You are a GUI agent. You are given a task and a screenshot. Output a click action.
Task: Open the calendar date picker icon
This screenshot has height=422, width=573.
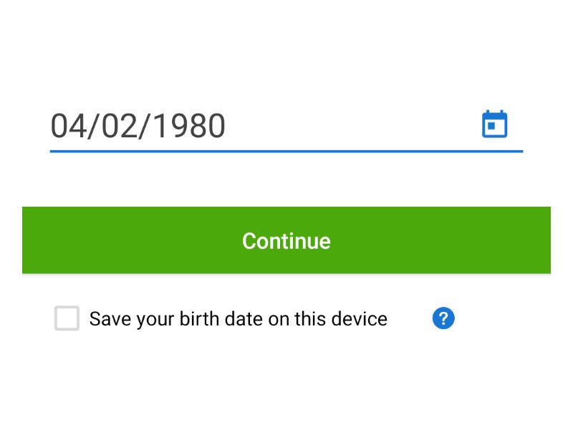click(x=494, y=124)
